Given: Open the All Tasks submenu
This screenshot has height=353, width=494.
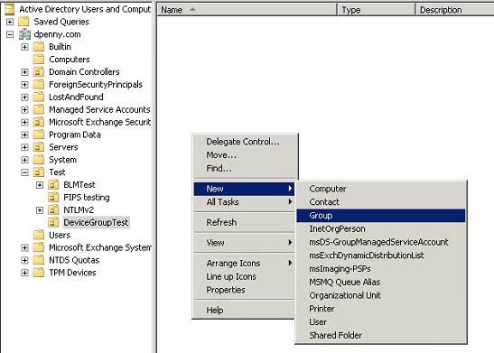Looking at the screenshot, I should click(x=244, y=202).
